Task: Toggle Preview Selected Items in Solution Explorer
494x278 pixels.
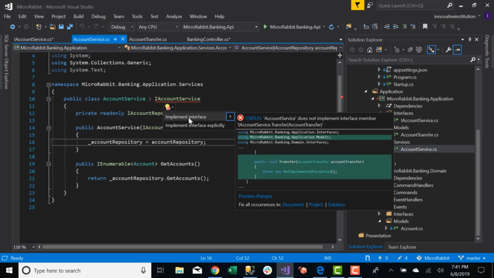Action: [457, 50]
